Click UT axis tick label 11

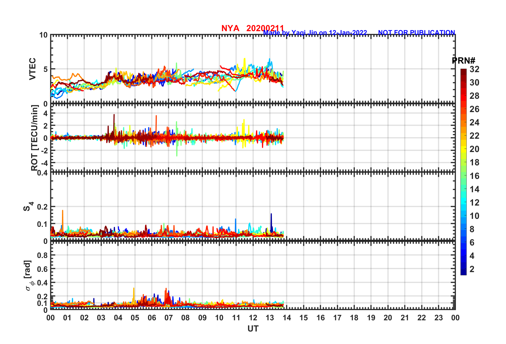(236, 318)
